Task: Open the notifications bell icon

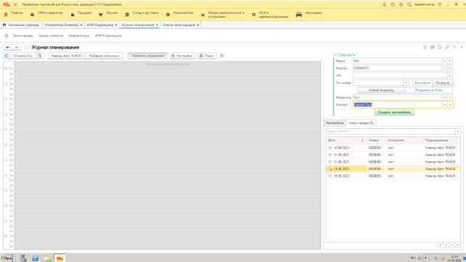Action: click(384, 4)
